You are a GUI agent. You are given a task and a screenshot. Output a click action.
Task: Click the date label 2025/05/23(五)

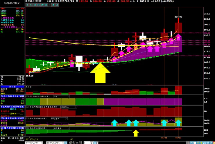(x=12, y=3)
